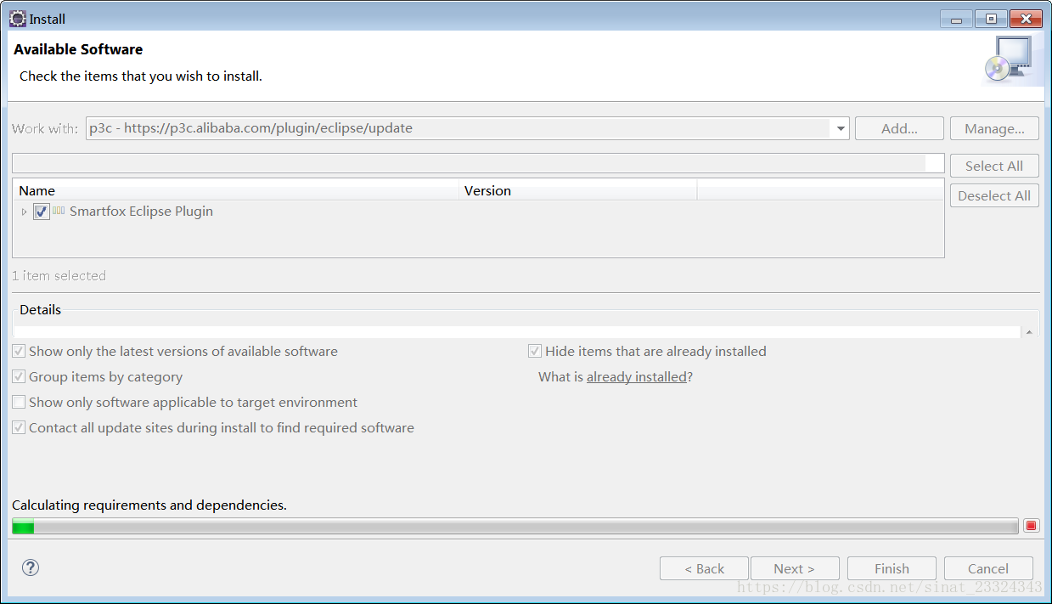1052x604 pixels.
Task: Click 'Calculating requirements and dependencies.' text
Action: pos(149,505)
